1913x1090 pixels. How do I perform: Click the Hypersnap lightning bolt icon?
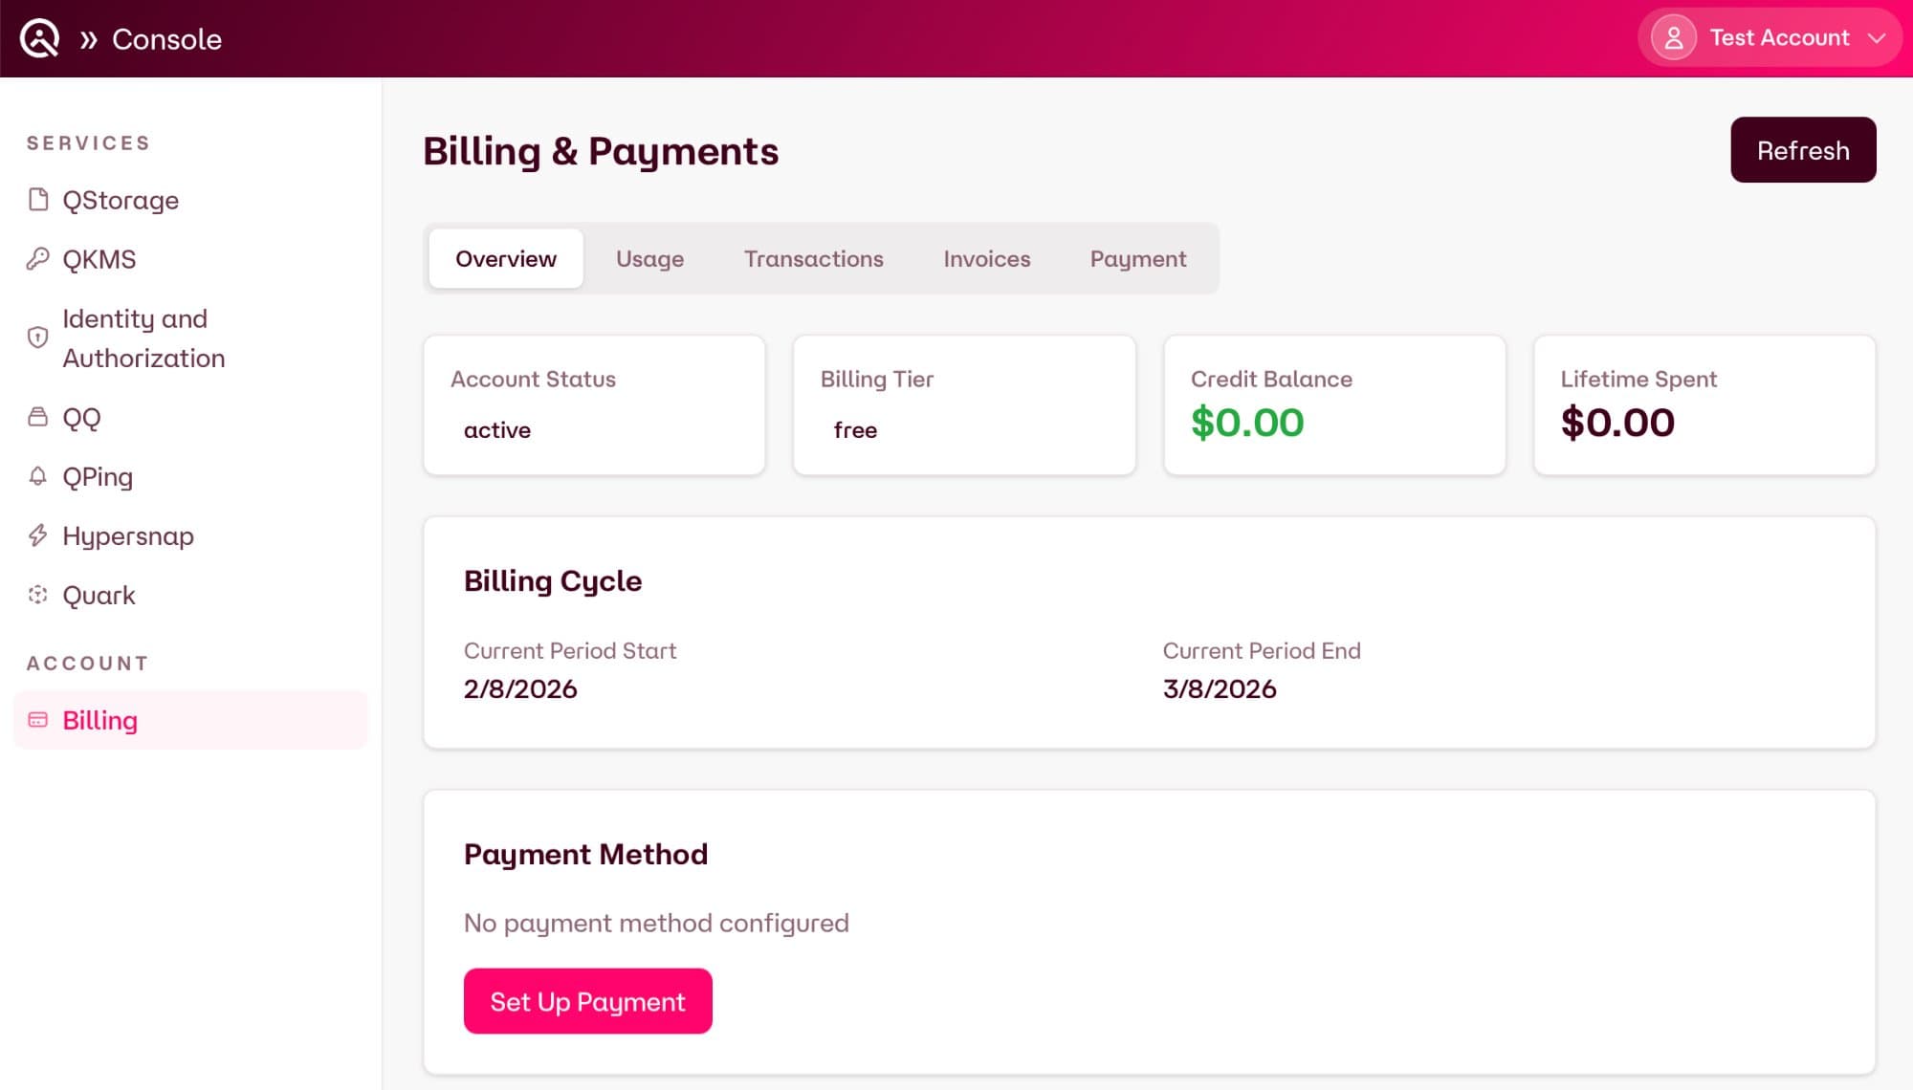(x=38, y=535)
